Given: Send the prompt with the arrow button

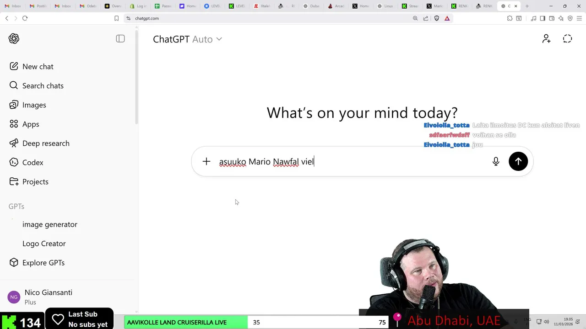Looking at the screenshot, I should [x=518, y=161].
